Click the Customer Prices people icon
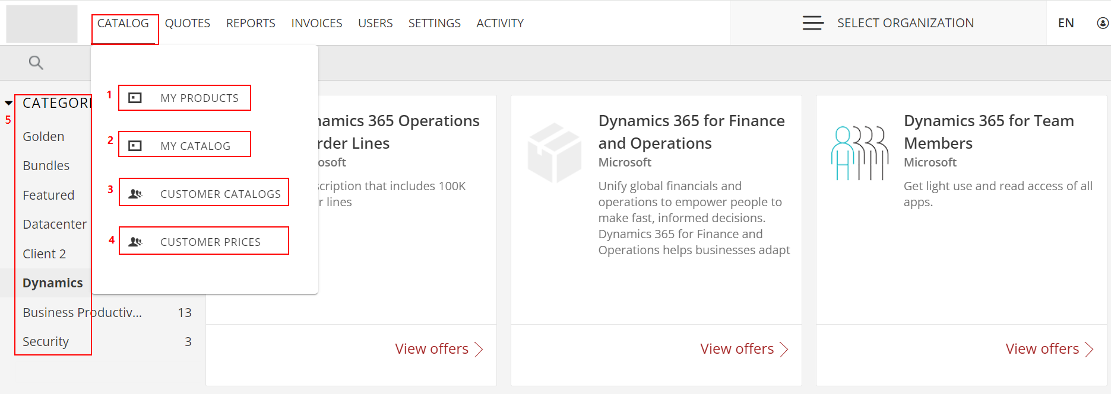The image size is (1111, 394). point(135,242)
